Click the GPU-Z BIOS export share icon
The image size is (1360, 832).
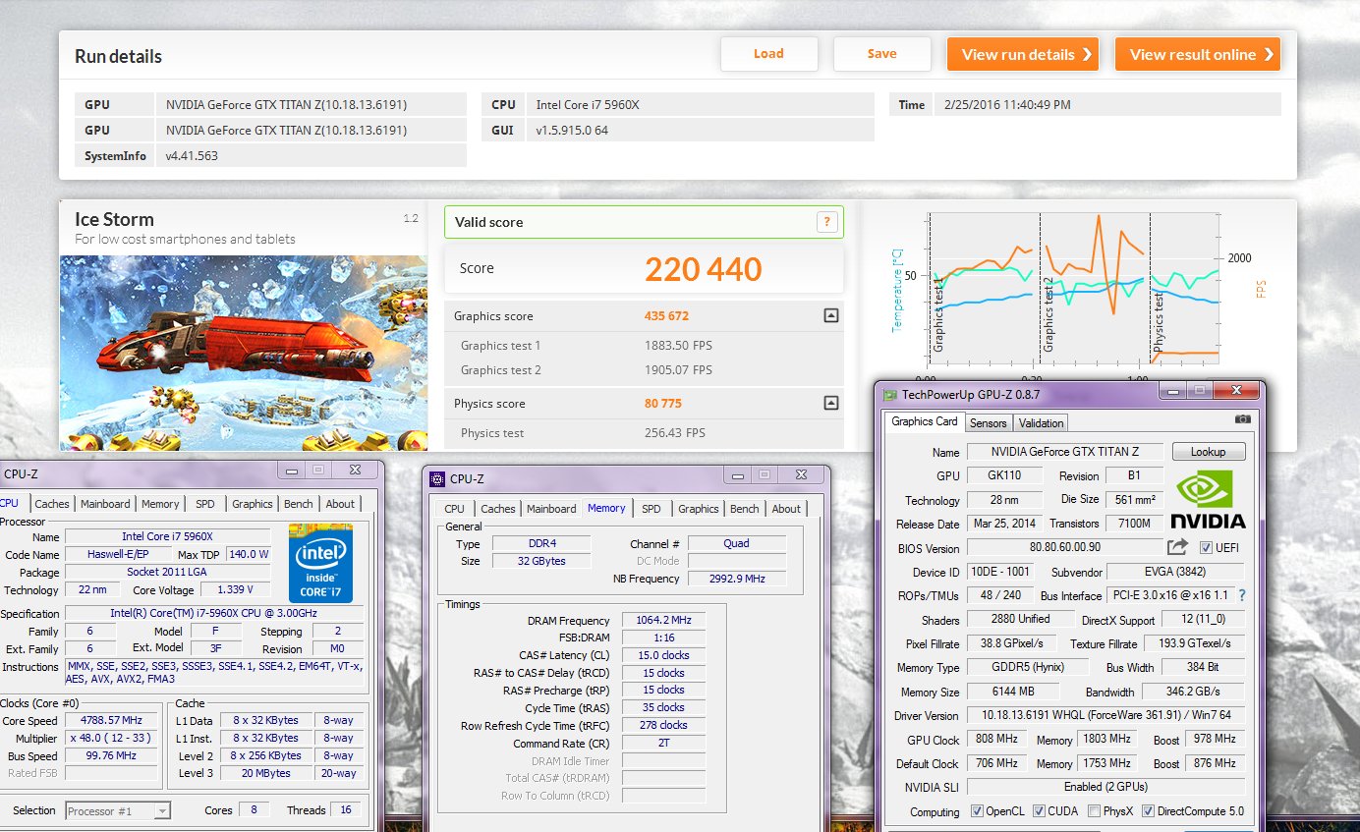(x=1177, y=547)
